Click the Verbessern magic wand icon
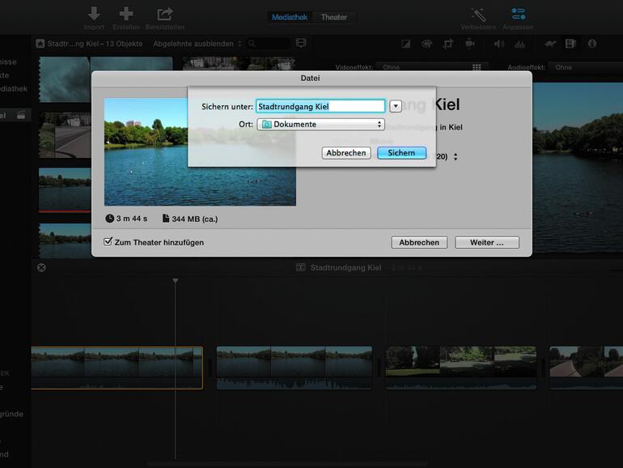623x468 pixels. [x=478, y=14]
